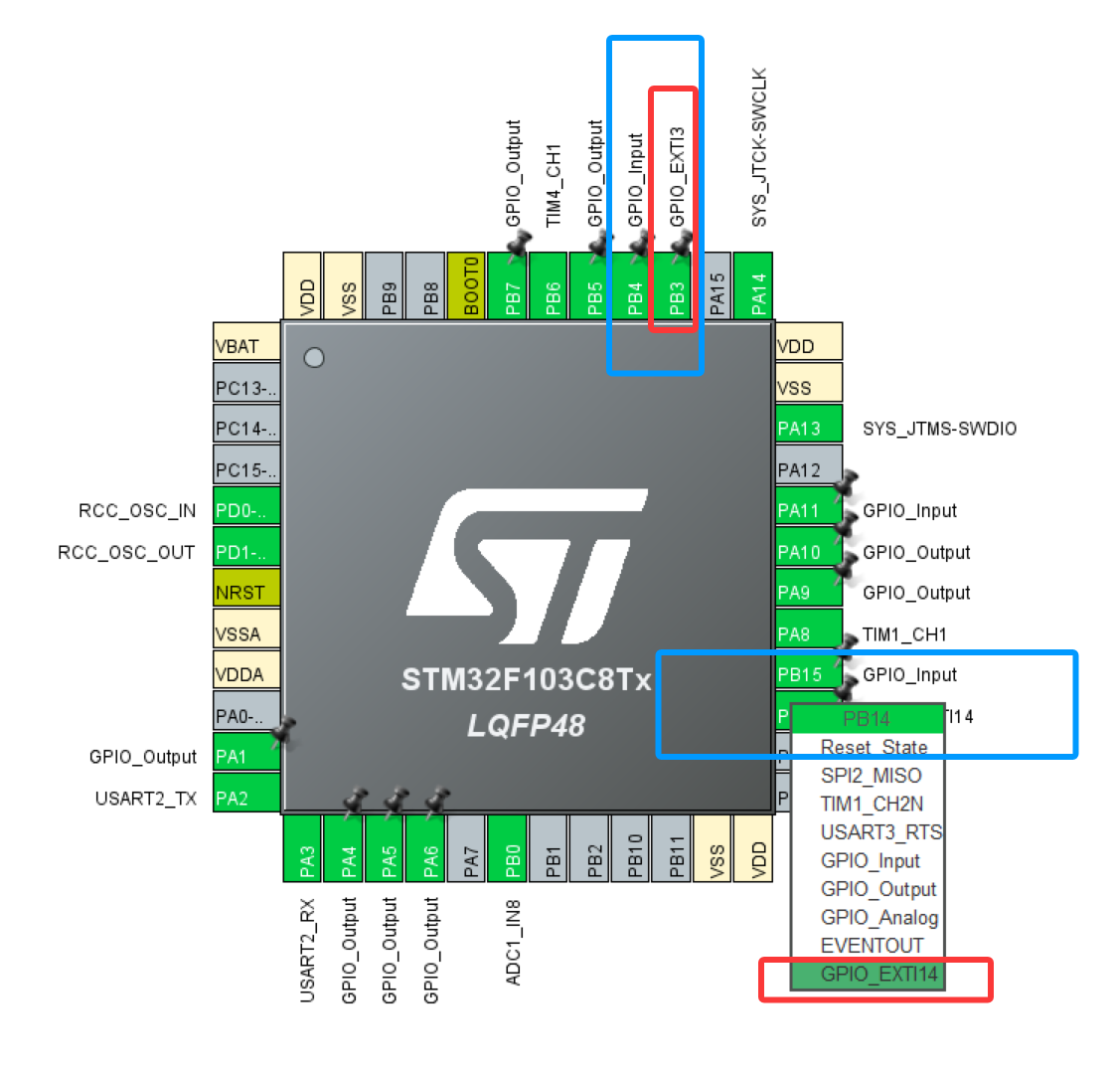Click the TIM1_CH1 label
The image size is (1115, 1081).
point(904,634)
